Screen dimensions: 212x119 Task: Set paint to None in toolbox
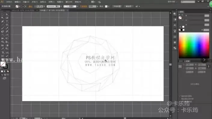tap(8, 71)
